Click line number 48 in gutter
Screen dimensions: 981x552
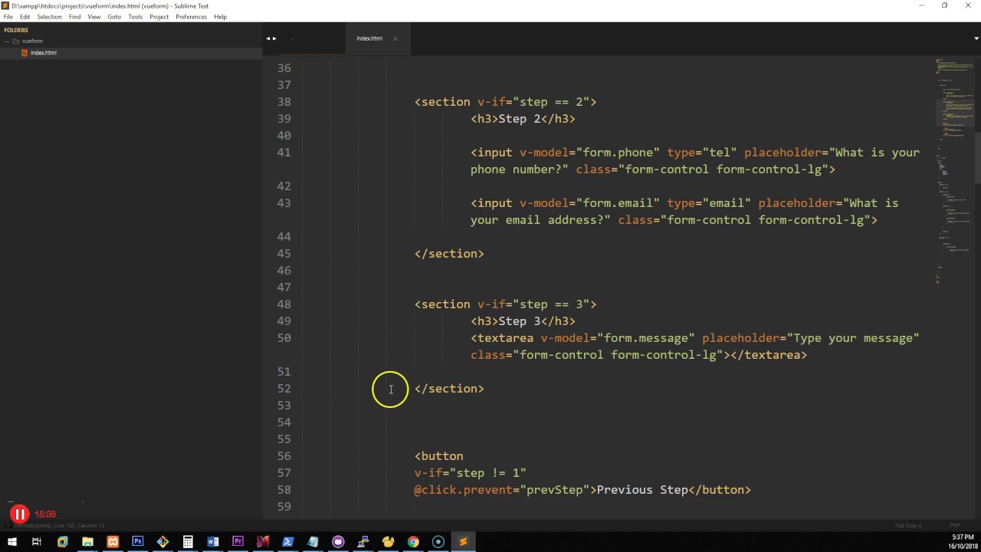click(x=284, y=304)
